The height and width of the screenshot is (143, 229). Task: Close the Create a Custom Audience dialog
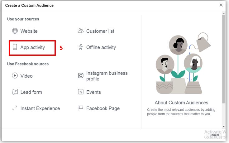[221, 5]
